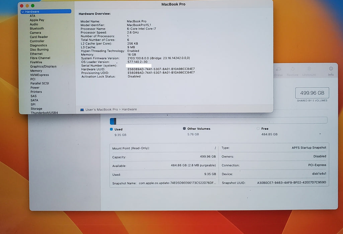
Task: Click the Info button in Disk Utility
Action: click(331, 72)
